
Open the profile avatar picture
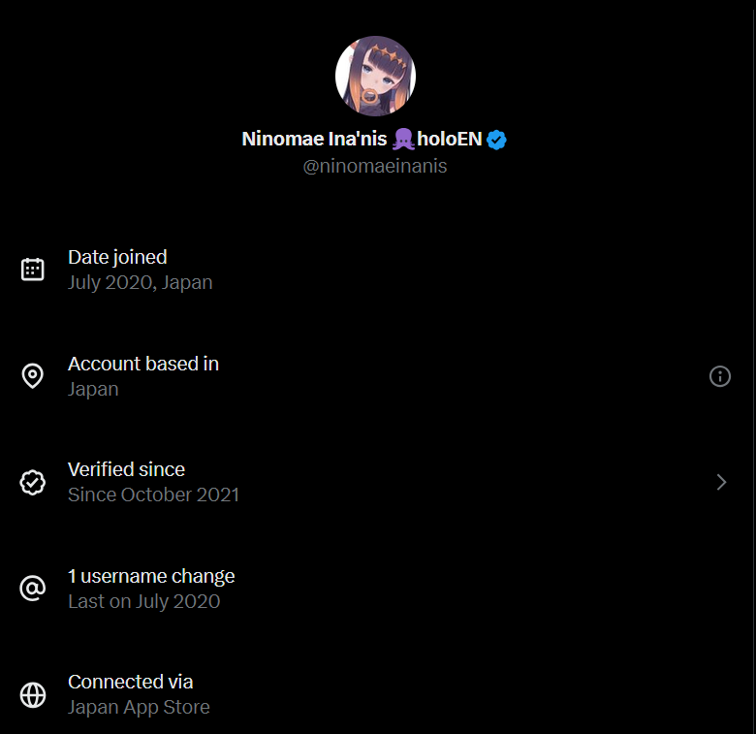[375, 77]
